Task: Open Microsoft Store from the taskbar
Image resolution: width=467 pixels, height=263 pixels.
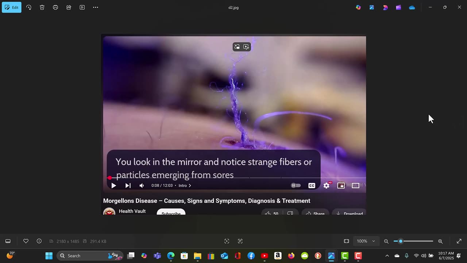Action: click(184, 256)
